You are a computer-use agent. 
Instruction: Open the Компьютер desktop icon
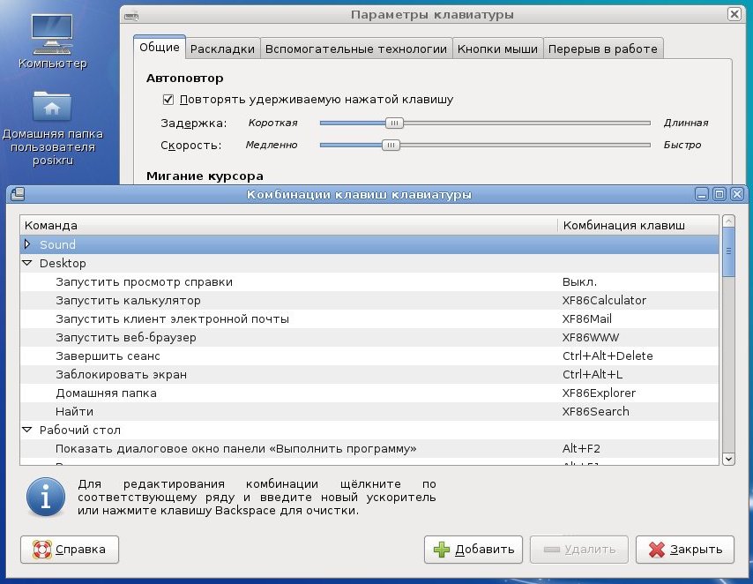(x=52, y=41)
